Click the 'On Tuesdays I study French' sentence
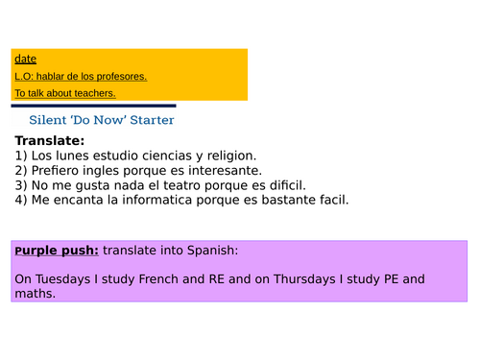 click(220, 279)
